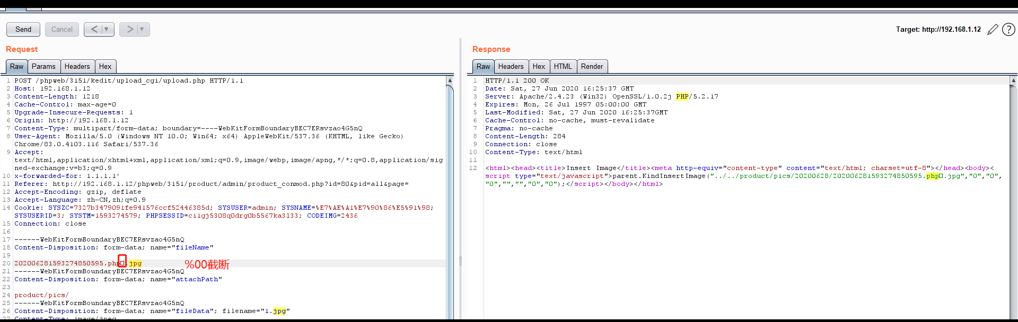Click the 'Content-Type: text/html' response line
Screen dimensions: 1018x322
coord(534,152)
